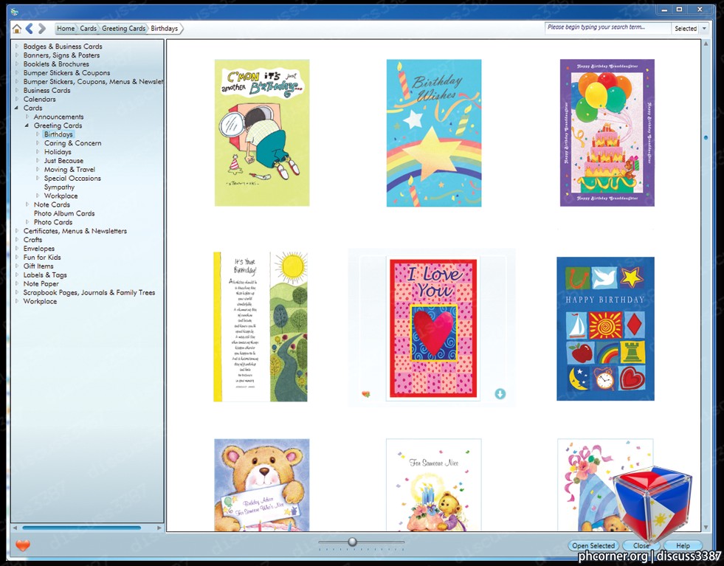Viewport: 724px width, 566px height.
Task: Click the application icon in title bar
Action: [x=14, y=12]
